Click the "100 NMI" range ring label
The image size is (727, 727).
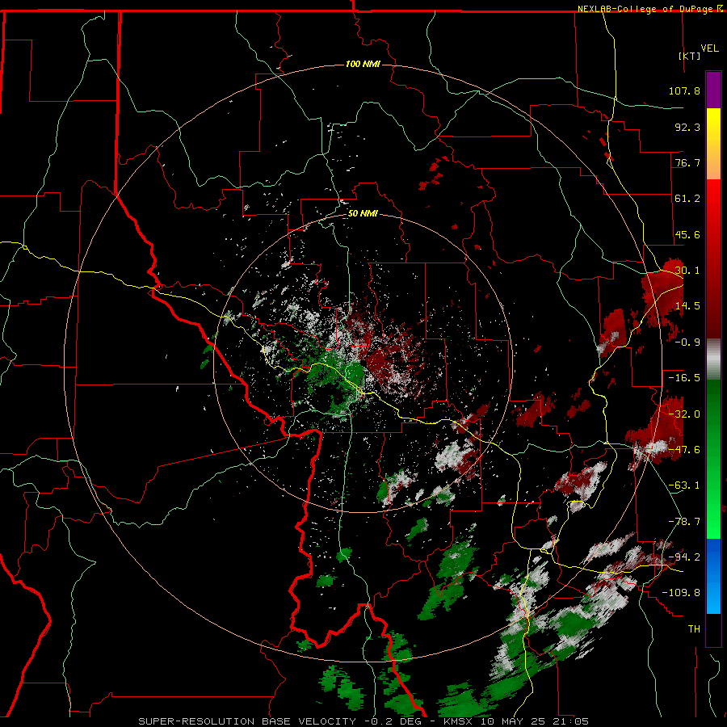pyautogui.click(x=363, y=64)
